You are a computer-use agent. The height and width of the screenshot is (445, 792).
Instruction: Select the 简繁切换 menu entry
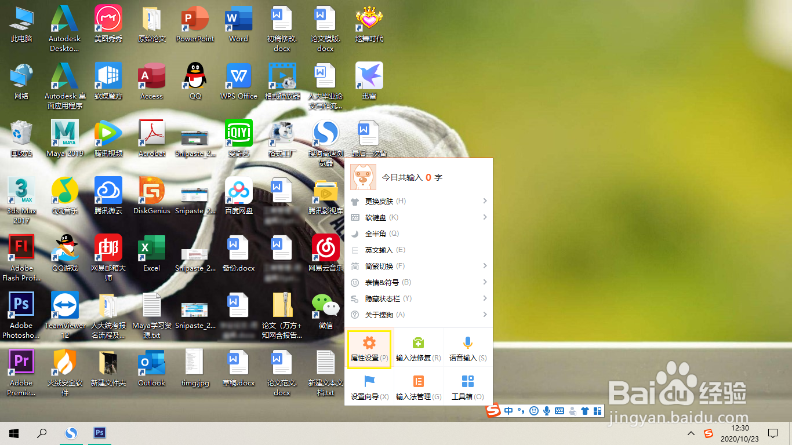coord(419,266)
